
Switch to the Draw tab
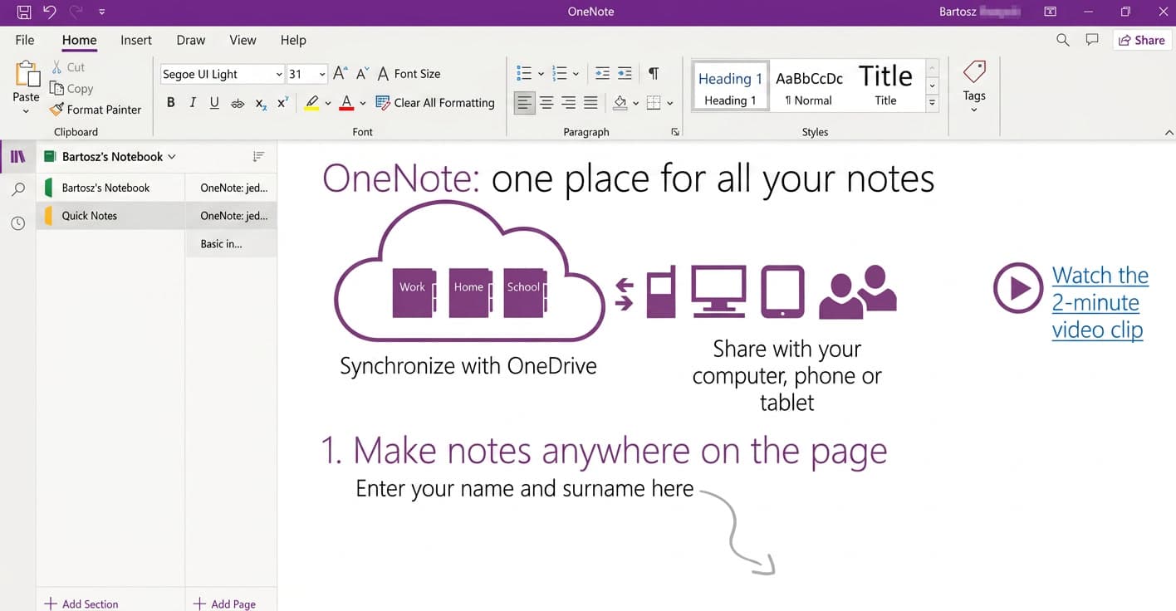[190, 40]
